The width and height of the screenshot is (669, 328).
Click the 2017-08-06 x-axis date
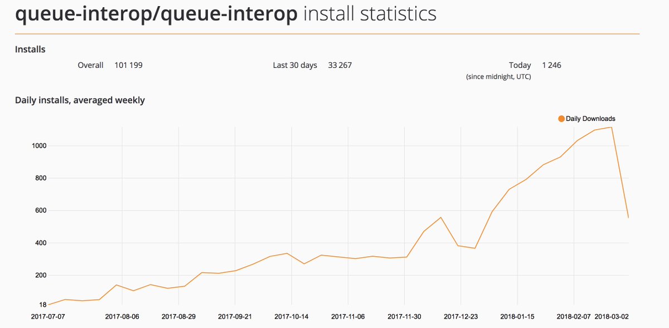122,316
